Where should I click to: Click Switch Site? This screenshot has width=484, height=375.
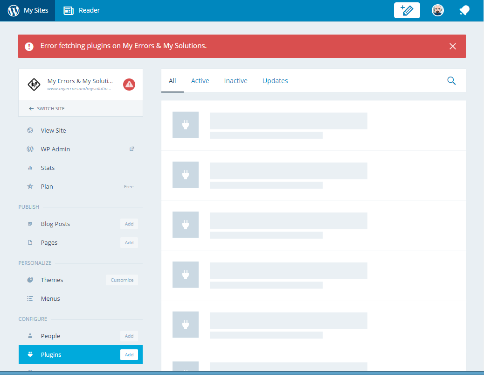(47, 108)
